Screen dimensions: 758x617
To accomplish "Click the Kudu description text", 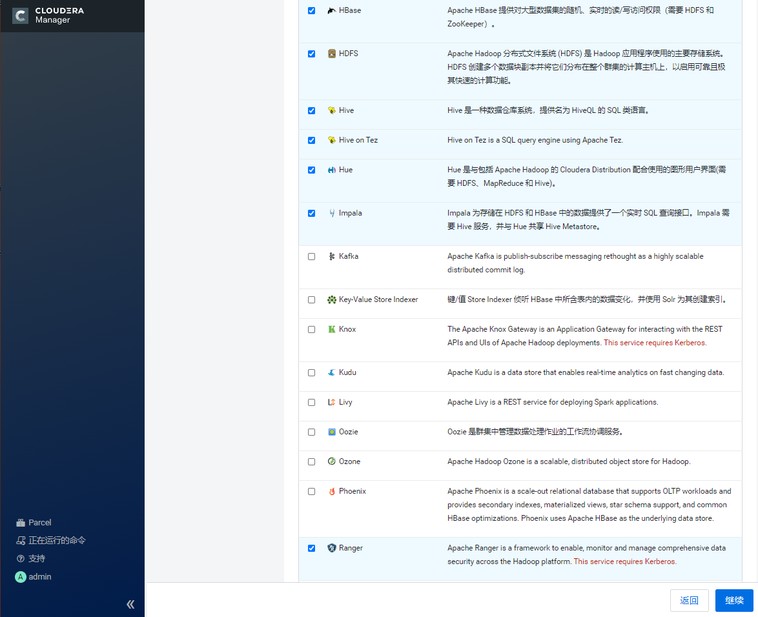I will pyautogui.click(x=586, y=372).
